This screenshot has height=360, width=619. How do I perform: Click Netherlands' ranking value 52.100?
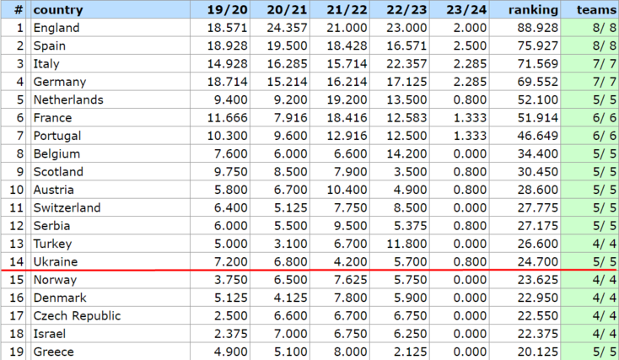[538, 99]
